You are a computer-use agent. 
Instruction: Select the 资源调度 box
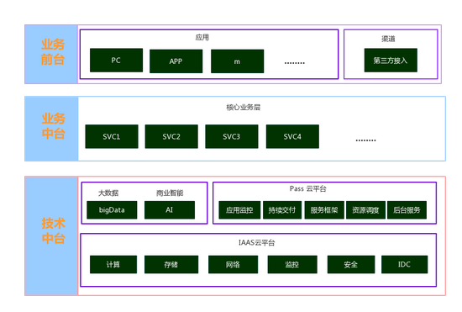[365, 210]
